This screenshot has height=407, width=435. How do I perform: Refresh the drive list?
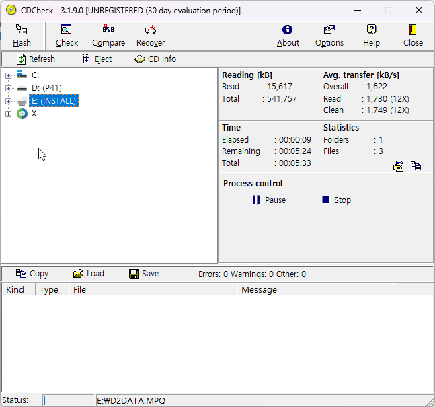[x=36, y=59]
